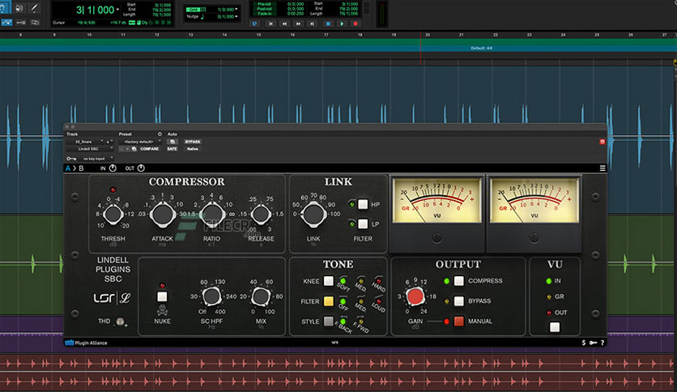Open the factory default preset dropdown
677x392 pixels.
coord(137,142)
